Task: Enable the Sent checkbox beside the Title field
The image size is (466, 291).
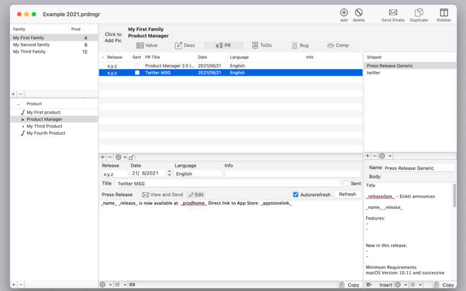Action: click(346, 183)
